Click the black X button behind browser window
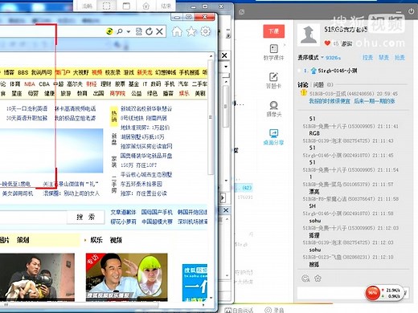This screenshot has height=313, width=418. tap(224, 55)
